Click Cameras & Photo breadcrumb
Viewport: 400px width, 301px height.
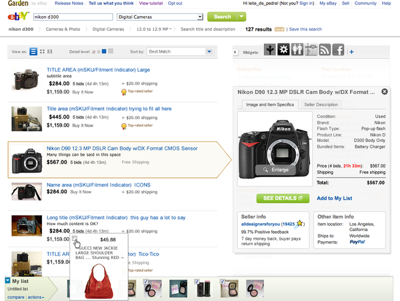[x=63, y=29]
